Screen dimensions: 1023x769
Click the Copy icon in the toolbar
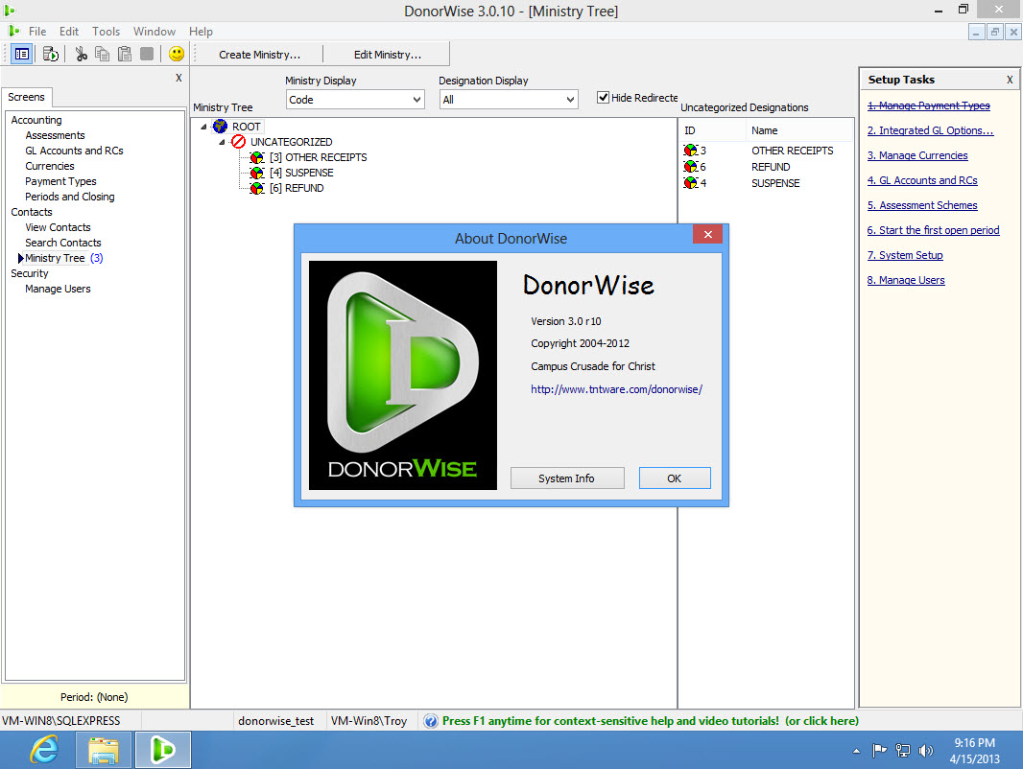[102, 54]
